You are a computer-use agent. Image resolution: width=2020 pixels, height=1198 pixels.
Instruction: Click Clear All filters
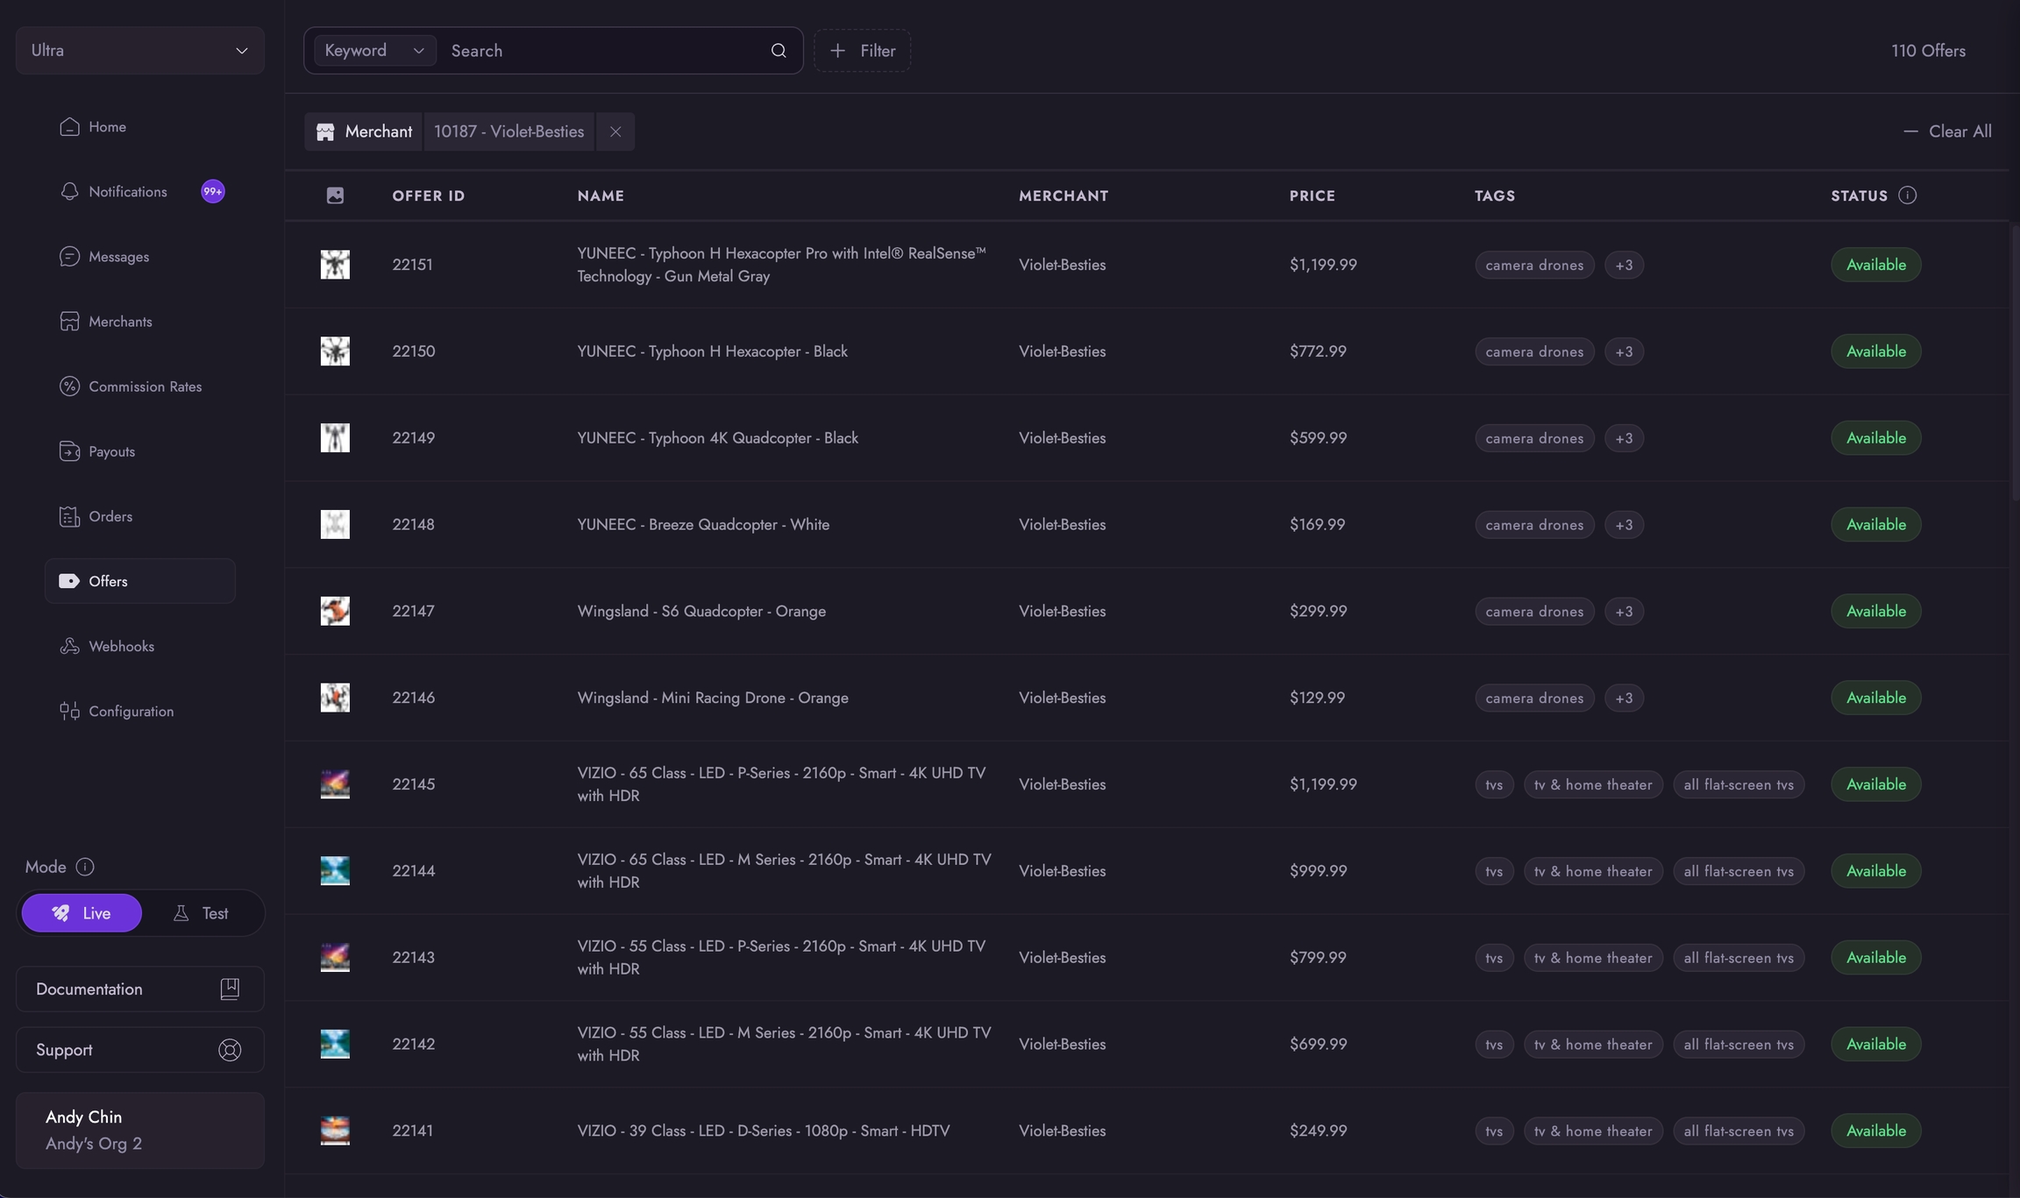(x=1947, y=131)
